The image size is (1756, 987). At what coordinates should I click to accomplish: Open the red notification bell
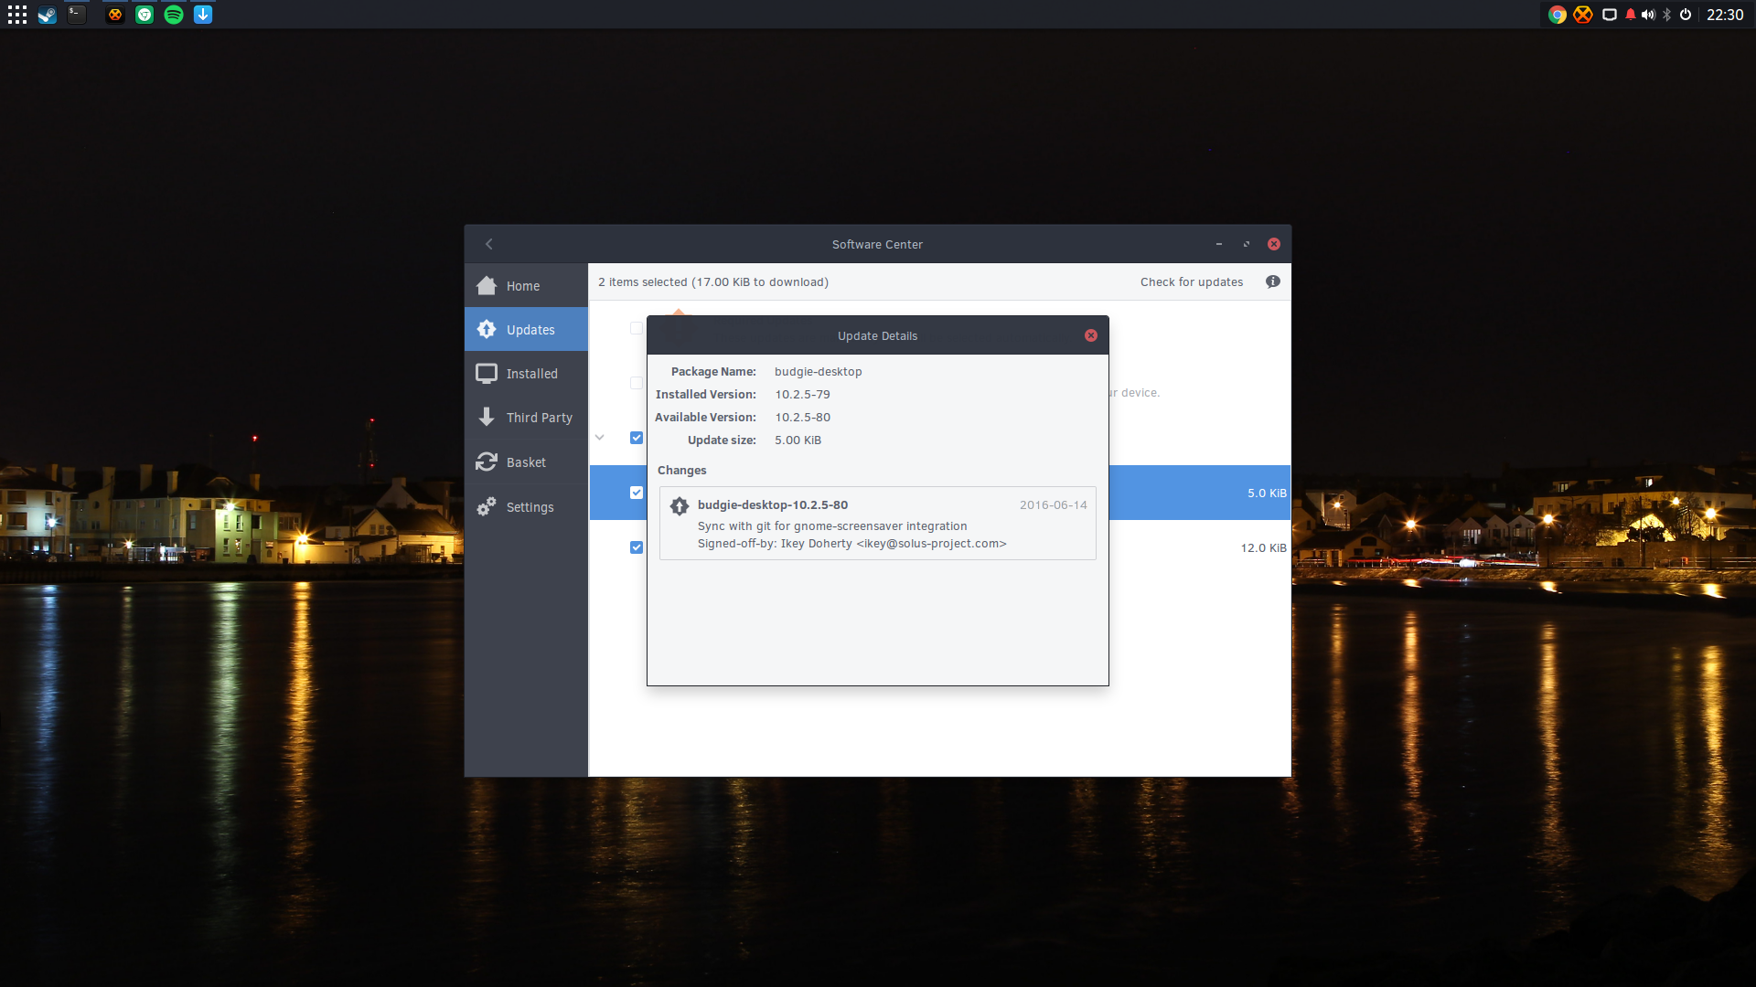[x=1631, y=15]
